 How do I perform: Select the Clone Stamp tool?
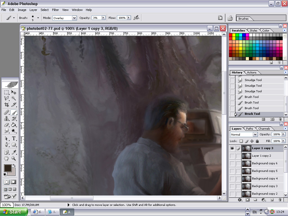(6, 118)
